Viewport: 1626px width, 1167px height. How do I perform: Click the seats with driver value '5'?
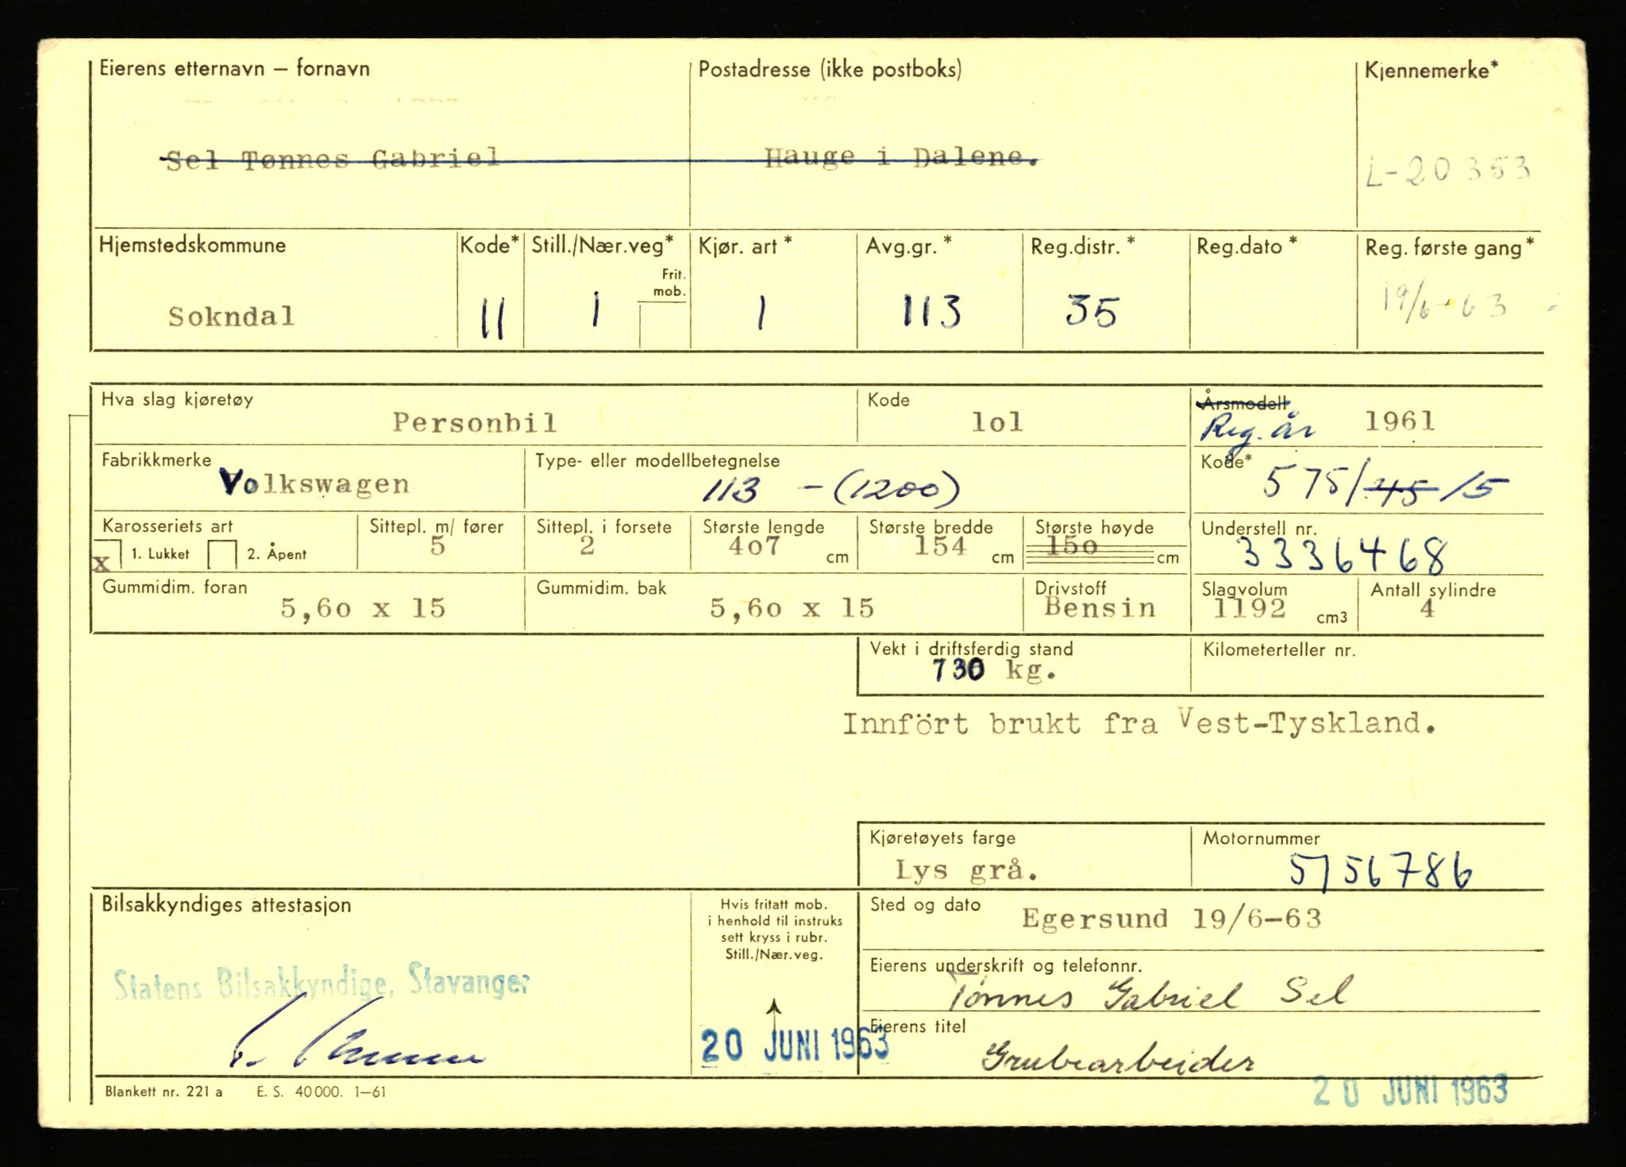point(438,546)
